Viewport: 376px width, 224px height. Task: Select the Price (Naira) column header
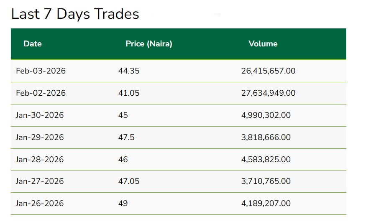point(149,44)
